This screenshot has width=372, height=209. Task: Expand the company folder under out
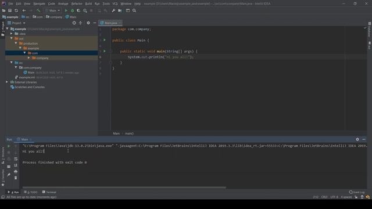(x=29, y=58)
